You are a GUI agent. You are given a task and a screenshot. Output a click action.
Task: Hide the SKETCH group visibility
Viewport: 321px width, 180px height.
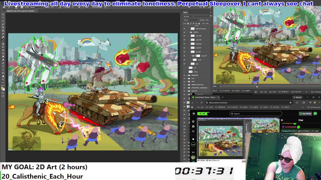point(184,32)
